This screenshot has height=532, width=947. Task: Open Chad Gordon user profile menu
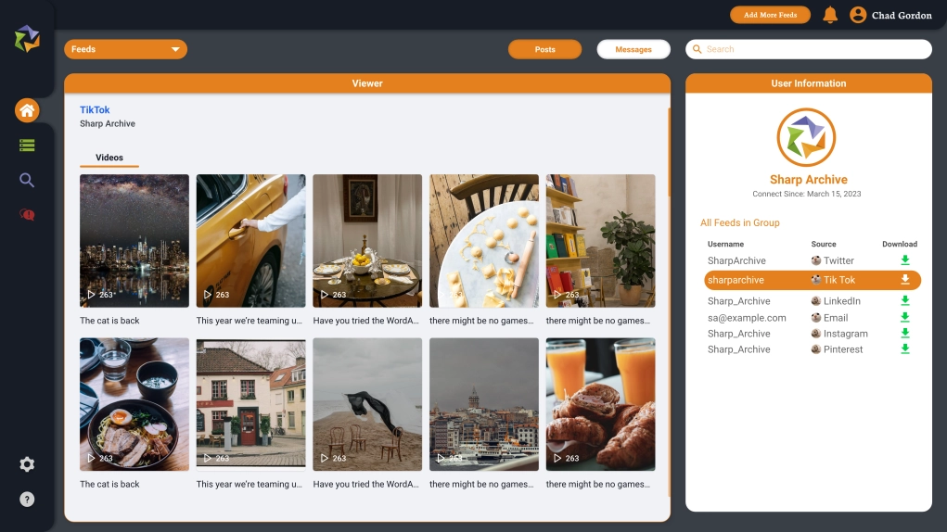890,15
